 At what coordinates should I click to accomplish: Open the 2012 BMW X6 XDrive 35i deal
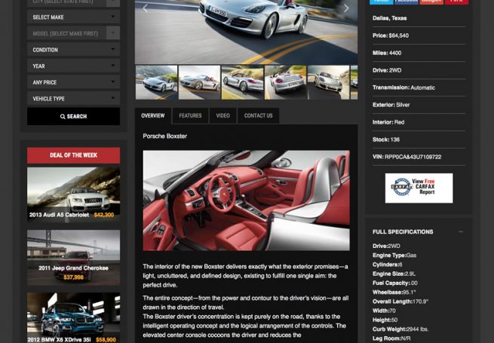[73, 318]
